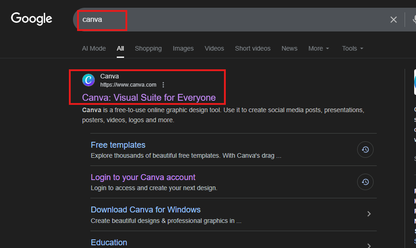The width and height of the screenshot is (416, 248).
Task: Click the https://www.canva.com URL text
Action: (x=128, y=85)
